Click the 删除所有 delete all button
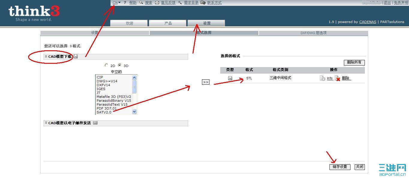 click(x=354, y=63)
